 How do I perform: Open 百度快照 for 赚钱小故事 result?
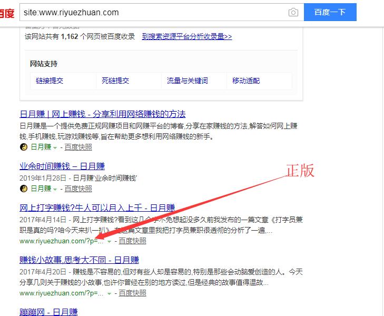point(133,293)
